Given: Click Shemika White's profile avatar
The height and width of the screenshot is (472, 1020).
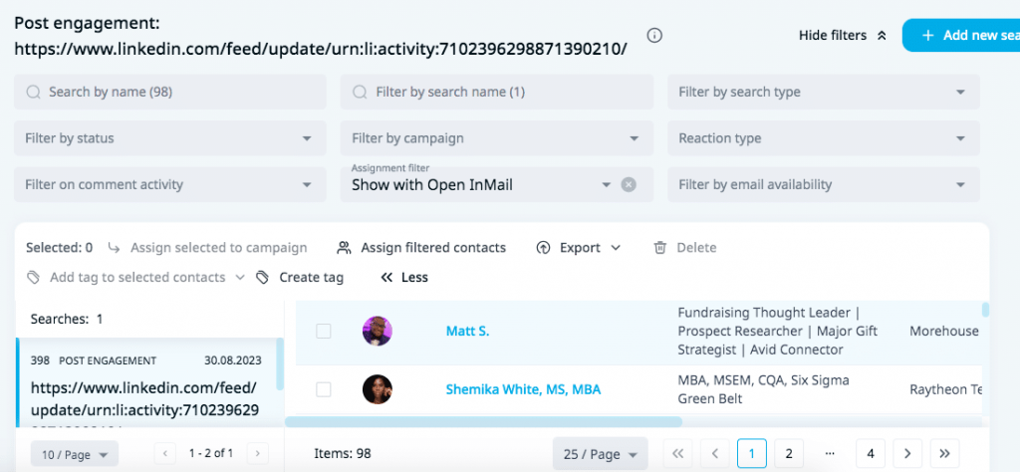Looking at the screenshot, I should click(378, 389).
